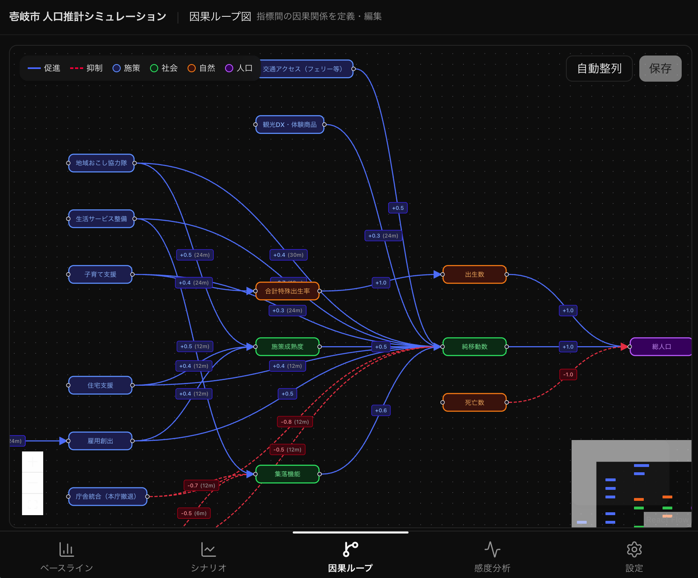The width and height of the screenshot is (698, 578).
Task: Go to the 設定 tab
Action: pyautogui.click(x=634, y=557)
